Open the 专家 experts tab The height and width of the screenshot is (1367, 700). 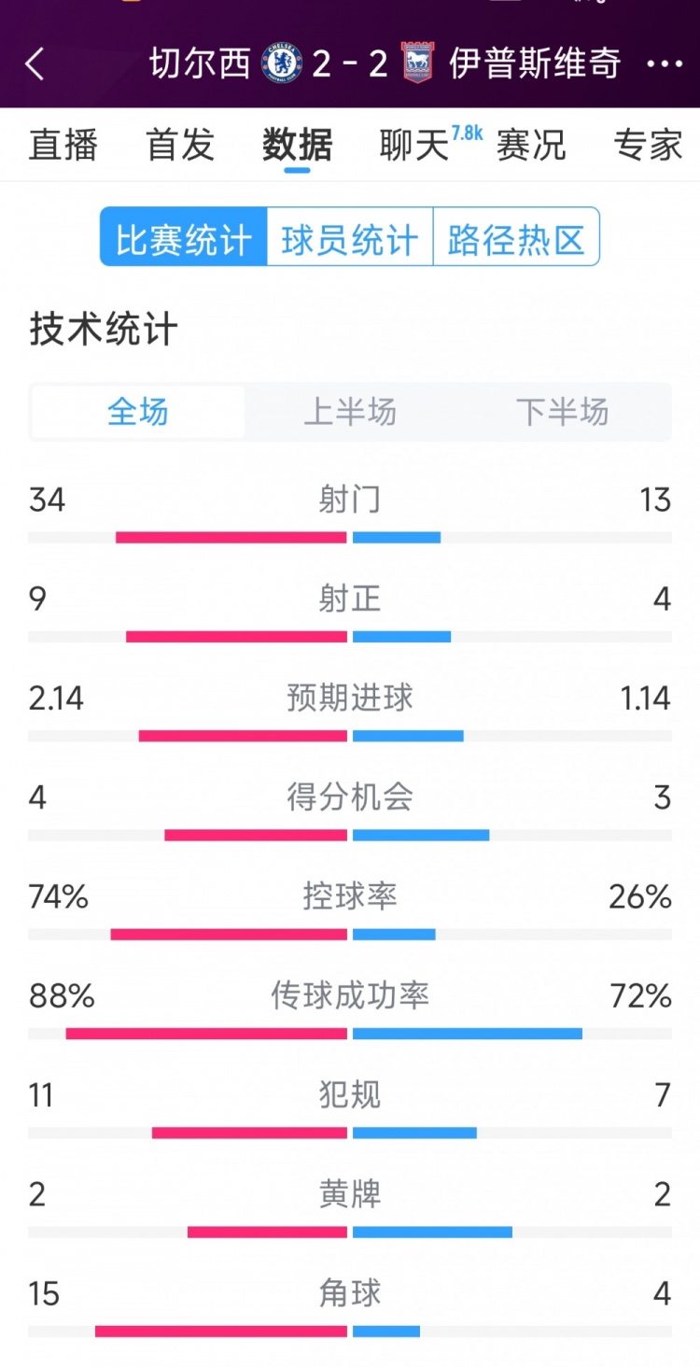click(x=649, y=145)
